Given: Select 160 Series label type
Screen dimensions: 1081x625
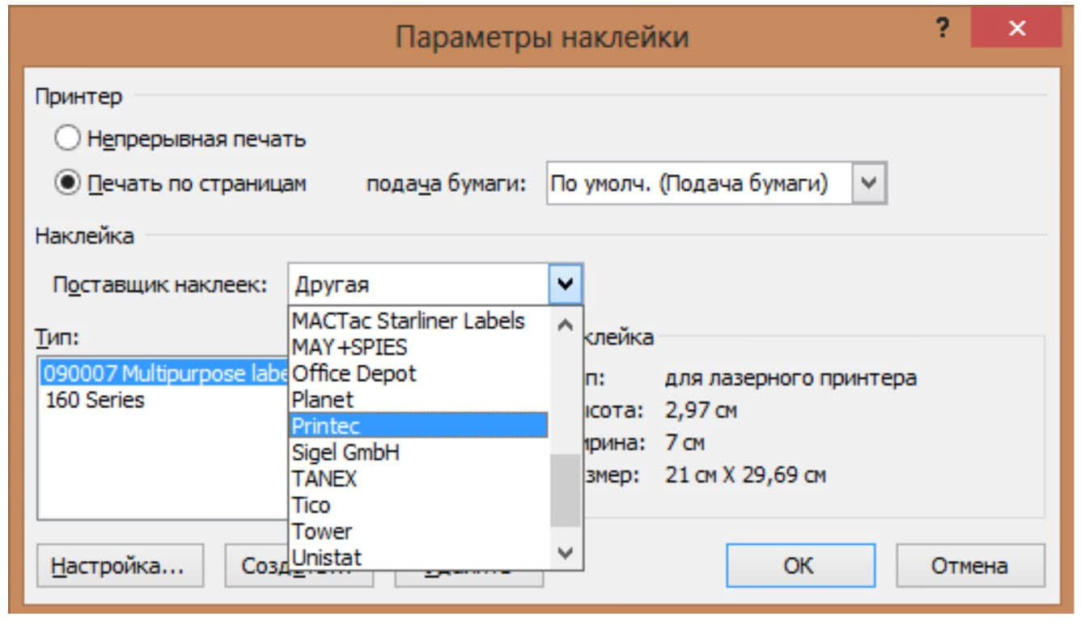Looking at the screenshot, I should tap(95, 400).
